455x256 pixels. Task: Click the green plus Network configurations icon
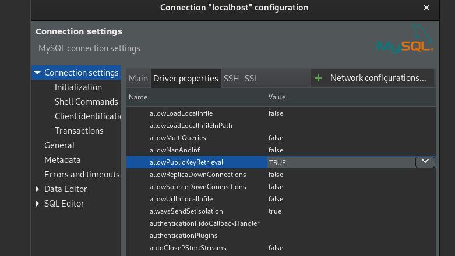point(319,78)
